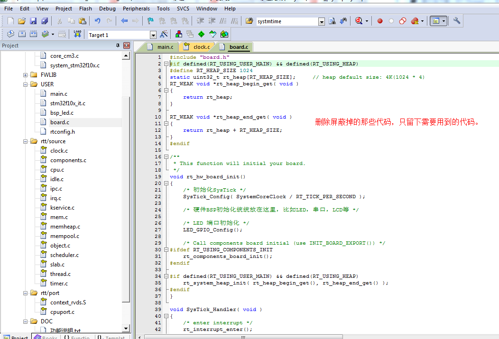Undo the last edit

click(97, 20)
